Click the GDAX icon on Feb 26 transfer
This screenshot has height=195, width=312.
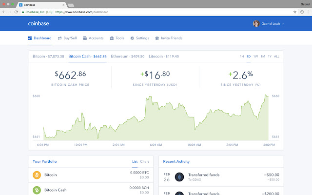[x=179, y=177]
